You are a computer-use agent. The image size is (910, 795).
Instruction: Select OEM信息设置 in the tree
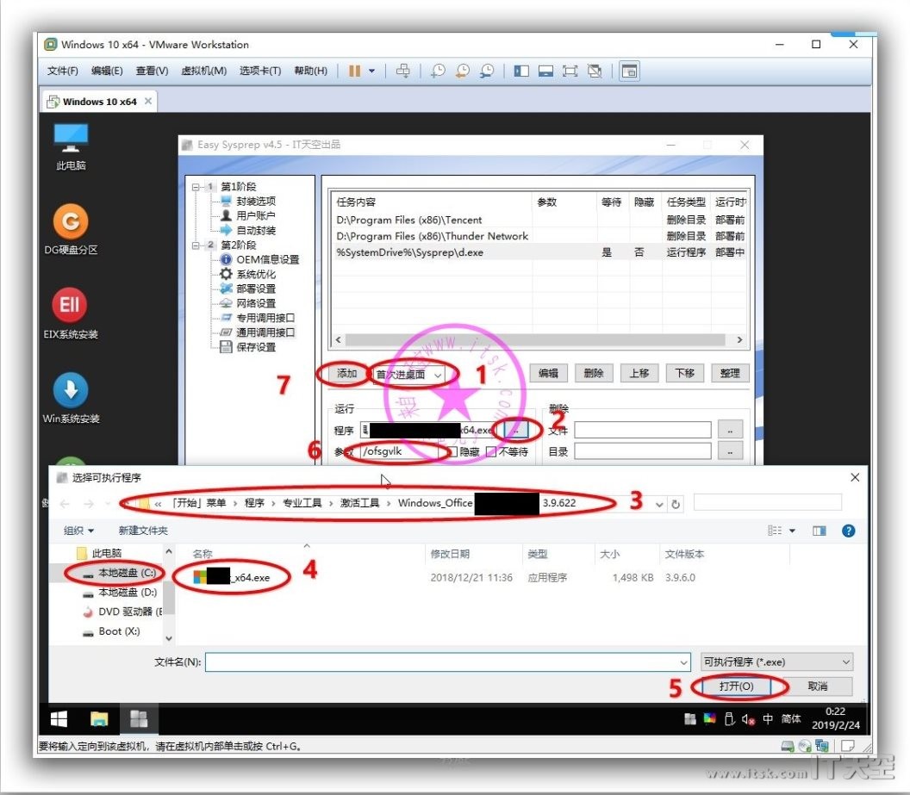(x=267, y=259)
